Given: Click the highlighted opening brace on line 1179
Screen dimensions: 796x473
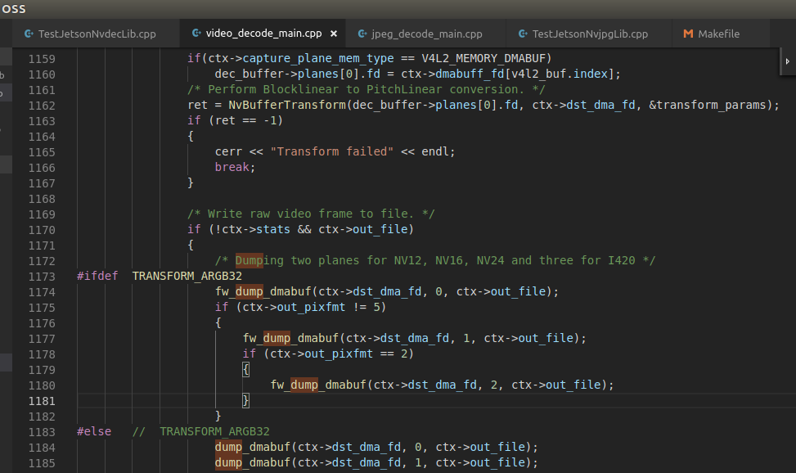Looking at the screenshot, I should click(245, 369).
